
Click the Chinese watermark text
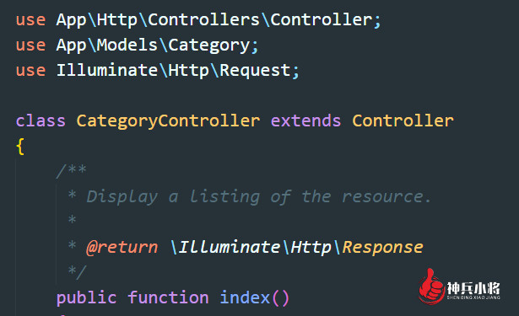(473, 288)
